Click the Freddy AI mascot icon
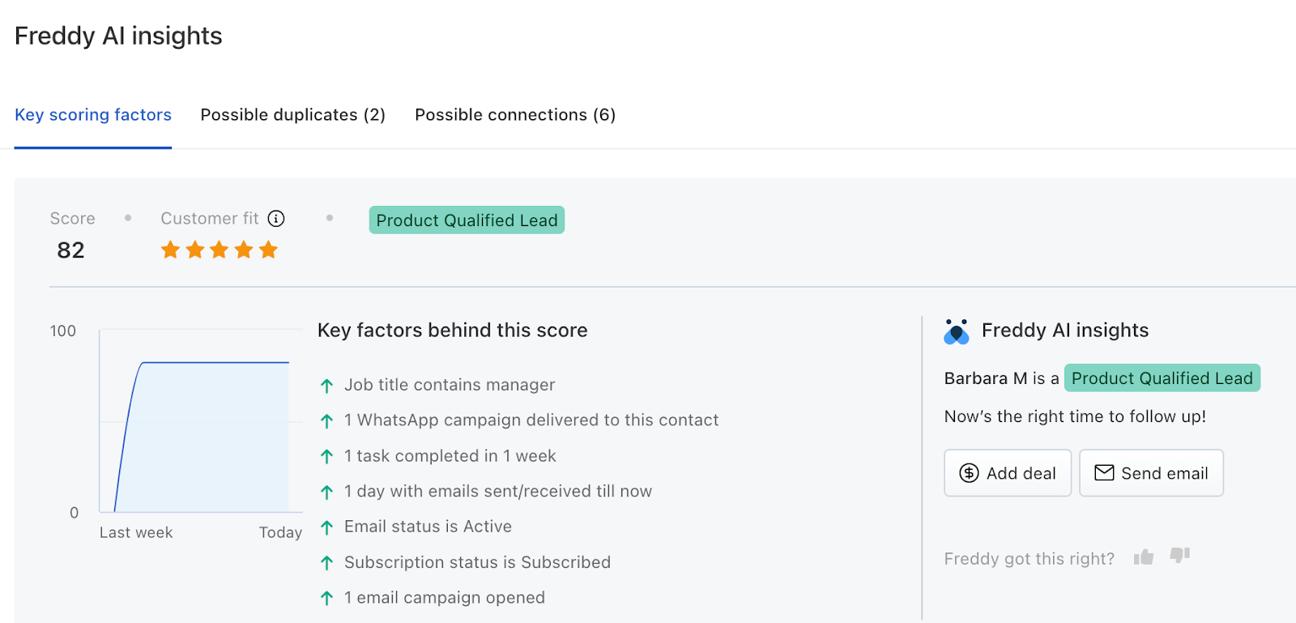 click(x=957, y=331)
